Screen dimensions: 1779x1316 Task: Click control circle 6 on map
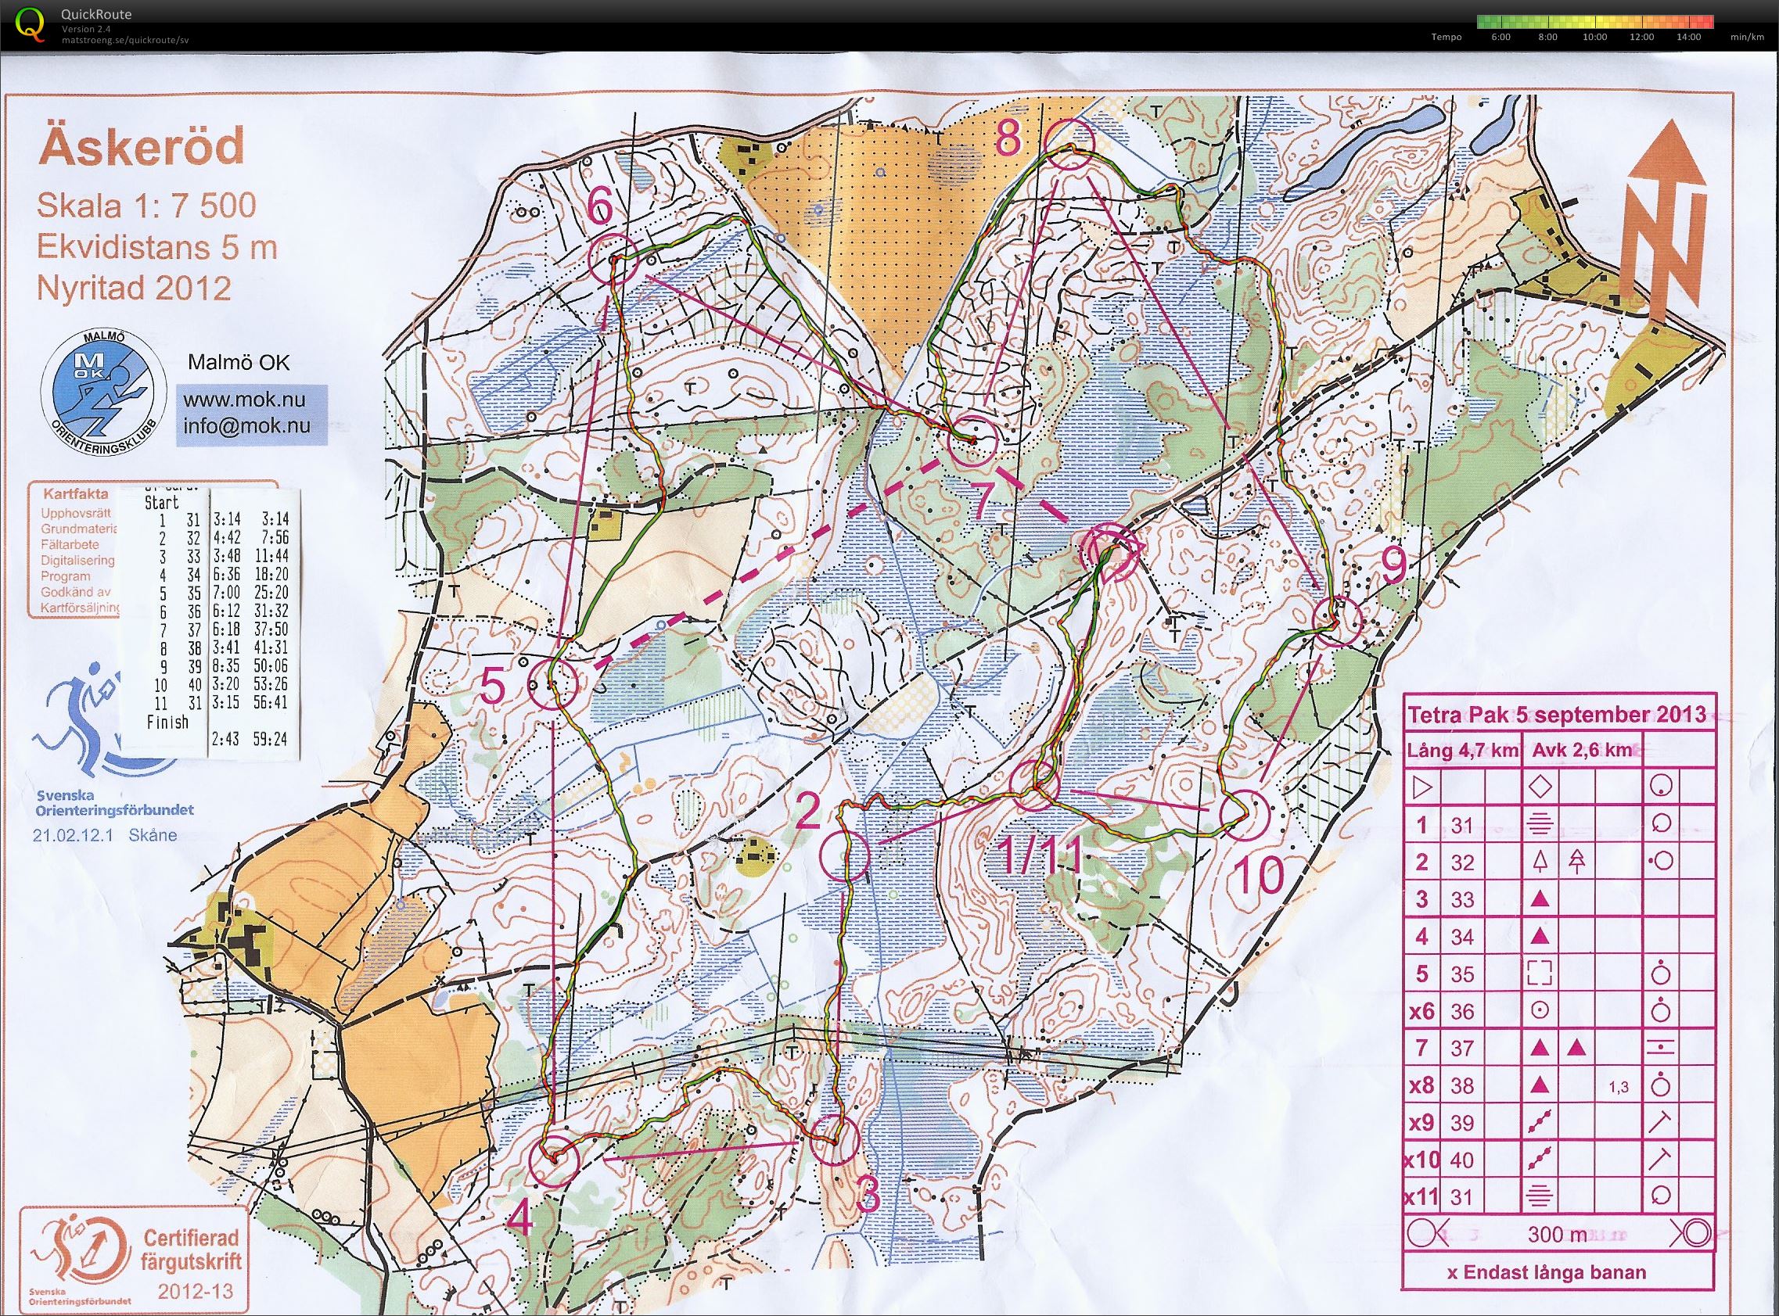[613, 259]
